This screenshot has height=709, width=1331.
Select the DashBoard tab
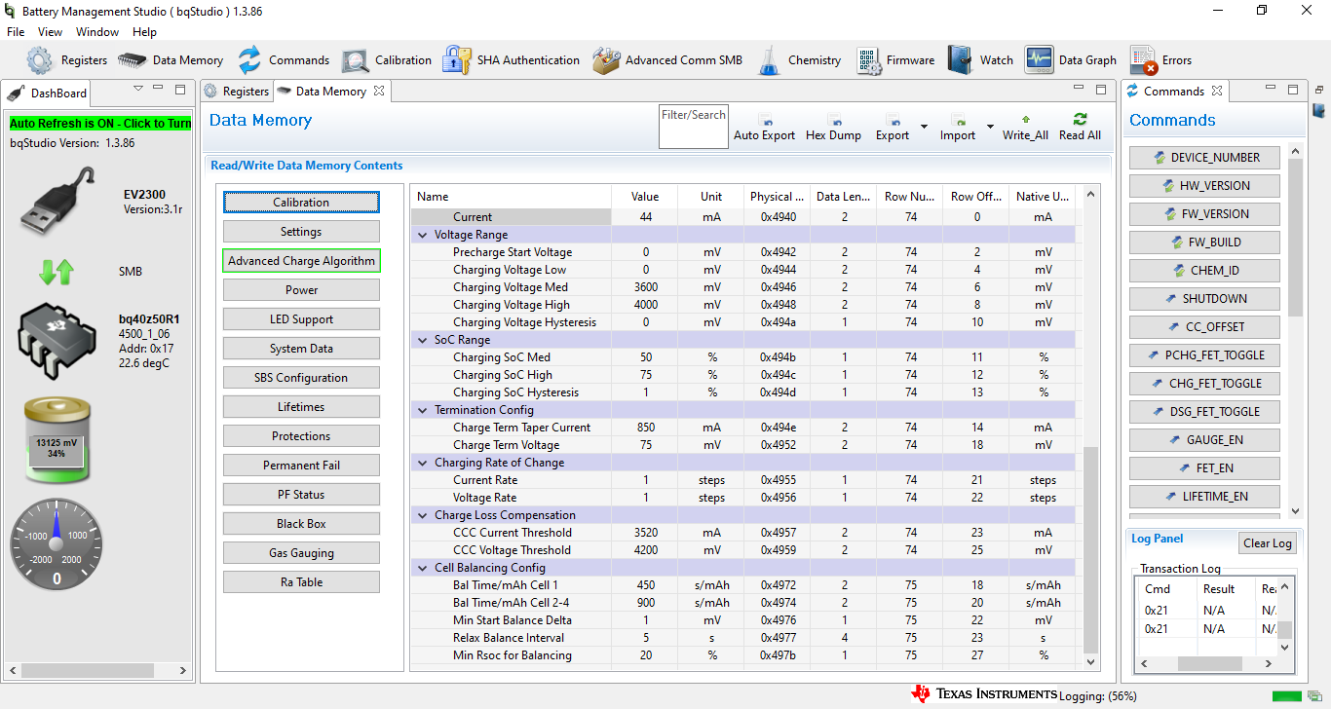click(x=49, y=93)
